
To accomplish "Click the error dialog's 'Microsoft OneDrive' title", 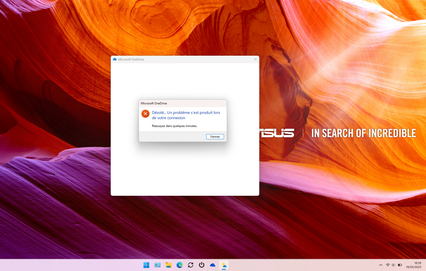I will pos(154,103).
